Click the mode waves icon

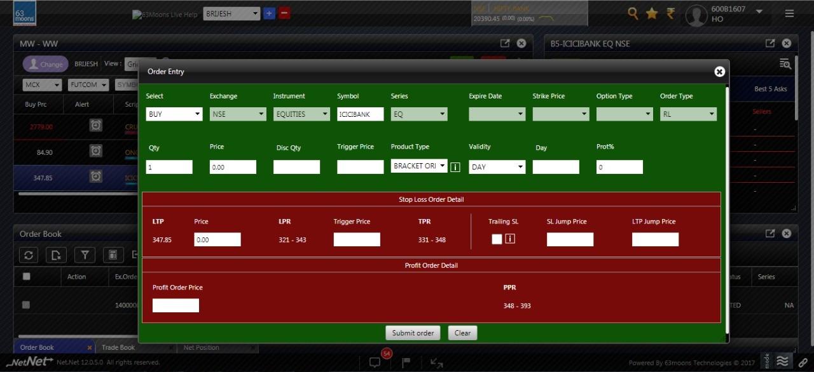coord(783,361)
